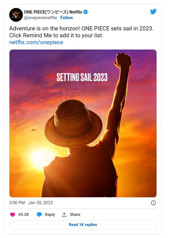Open the Twitter bird logo
The width and height of the screenshot is (172, 238).
click(153, 12)
